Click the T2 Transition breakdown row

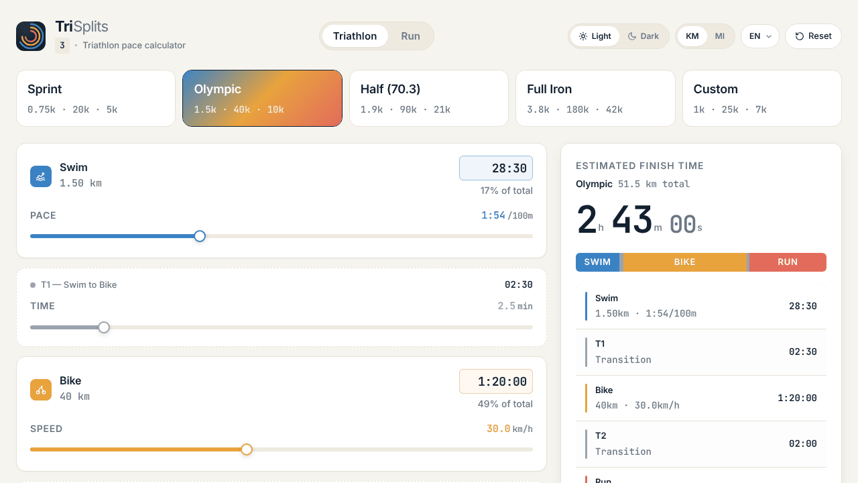click(701, 444)
